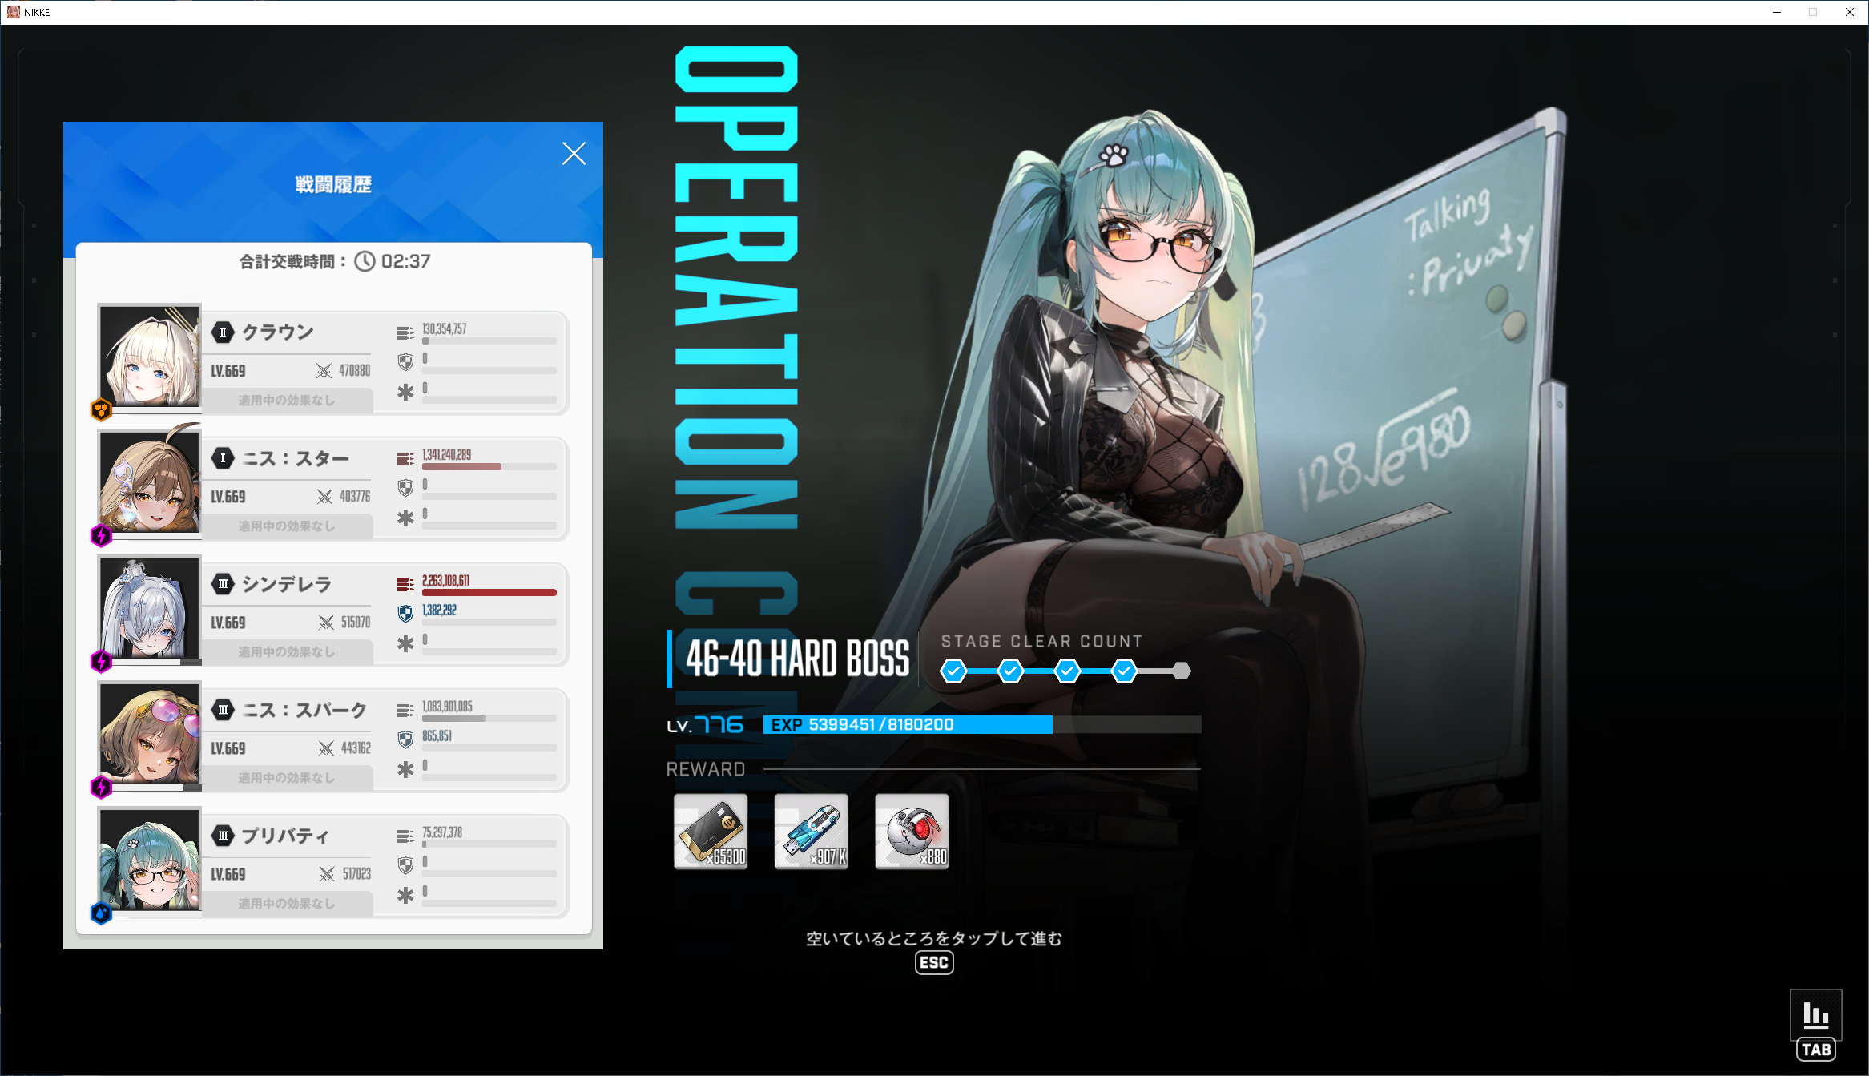Click first stage clear count checkmark

pos(953,671)
